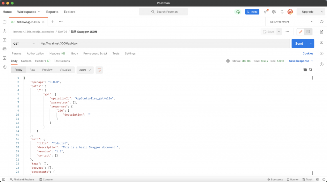This screenshot has width=327, height=182.
Task: Open the APIs sidebar icon
Action: click(x=4, y=31)
